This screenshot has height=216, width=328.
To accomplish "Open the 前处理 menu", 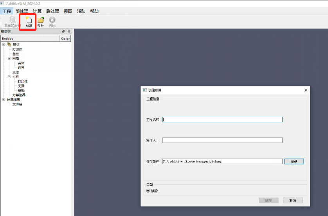I will [22, 11].
